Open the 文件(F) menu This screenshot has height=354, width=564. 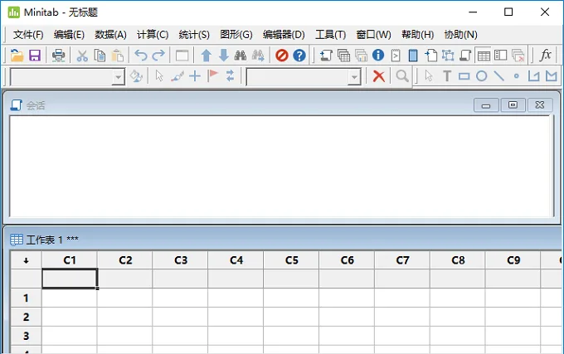click(28, 35)
